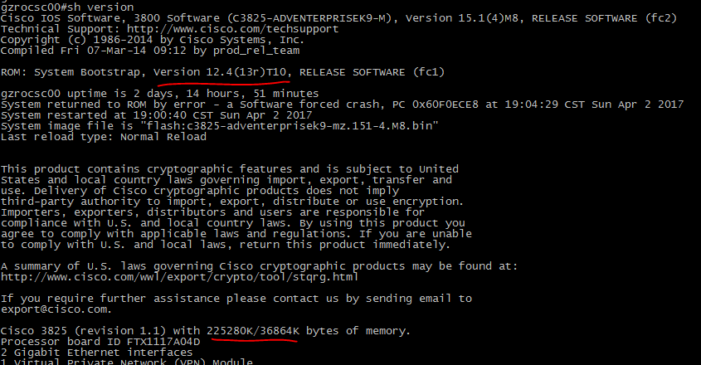This screenshot has height=365, width=701.
Task: Click 'A summary of U.S. laws governing' line
Action: 259,266
